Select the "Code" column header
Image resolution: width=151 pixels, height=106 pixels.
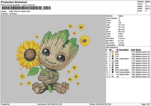tap(133, 50)
